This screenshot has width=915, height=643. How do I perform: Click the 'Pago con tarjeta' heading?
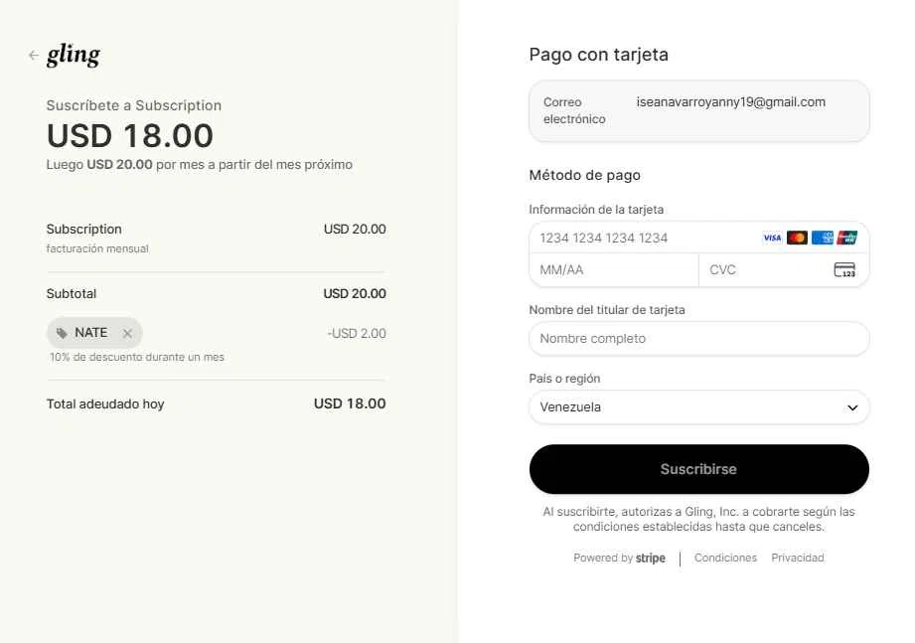tap(599, 55)
